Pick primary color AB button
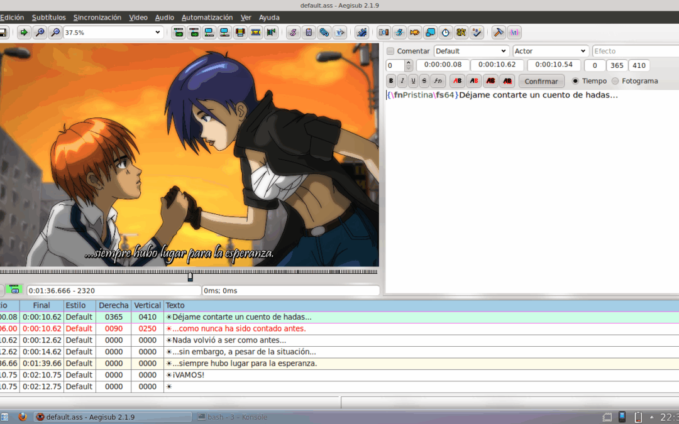 point(457,81)
